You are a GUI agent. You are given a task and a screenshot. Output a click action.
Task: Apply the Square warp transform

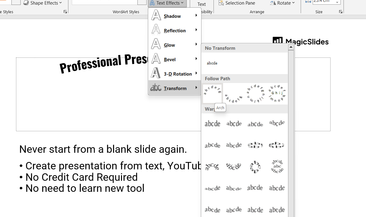click(212, 124)
